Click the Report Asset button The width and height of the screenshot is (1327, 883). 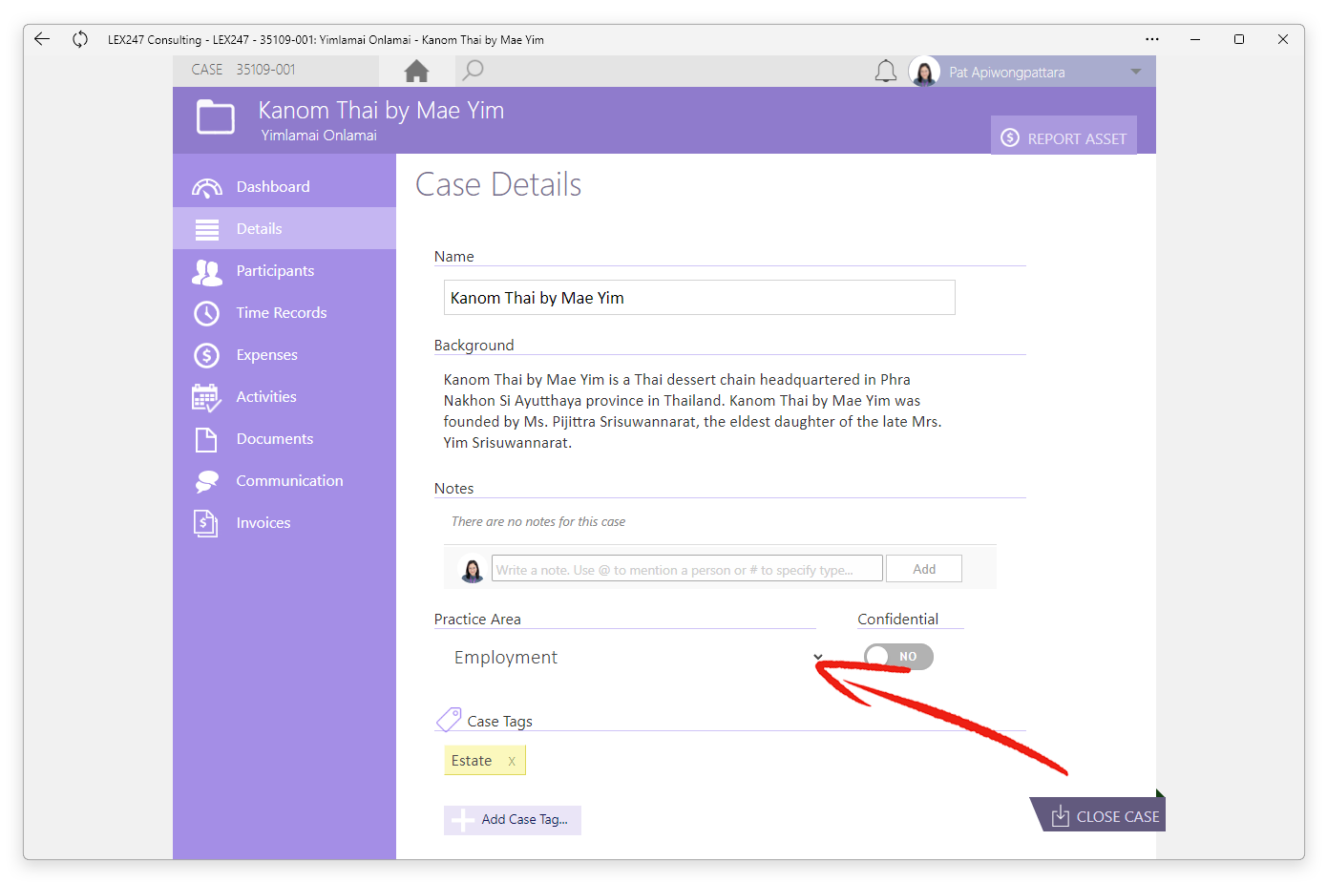[1064, 137]
